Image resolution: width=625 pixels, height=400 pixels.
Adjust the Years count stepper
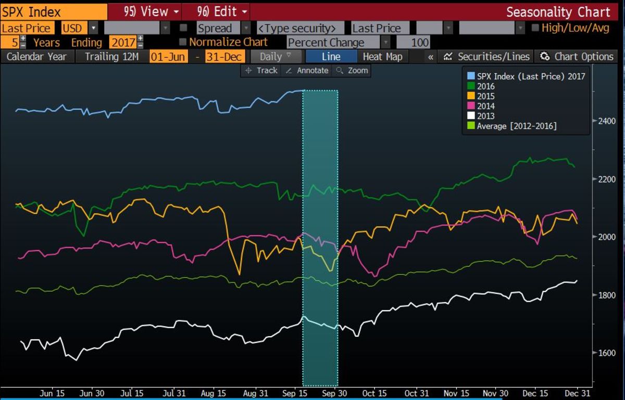[x=23, y=42]
